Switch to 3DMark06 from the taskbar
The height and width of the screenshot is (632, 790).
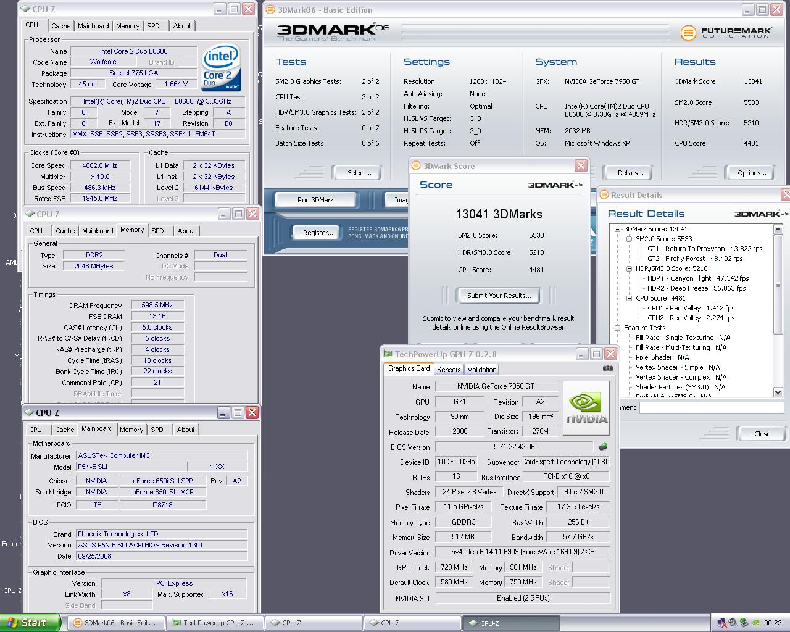click(x=115, y=623)
